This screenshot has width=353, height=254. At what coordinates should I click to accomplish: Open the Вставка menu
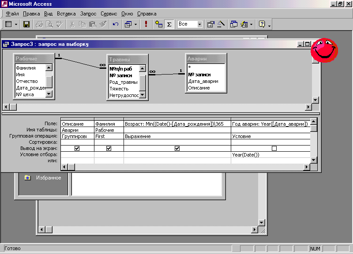click(x=66, y=14)
